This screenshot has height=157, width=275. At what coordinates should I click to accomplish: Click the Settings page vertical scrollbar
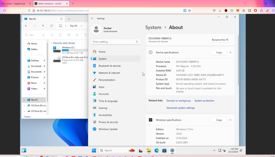click(238, 60)
